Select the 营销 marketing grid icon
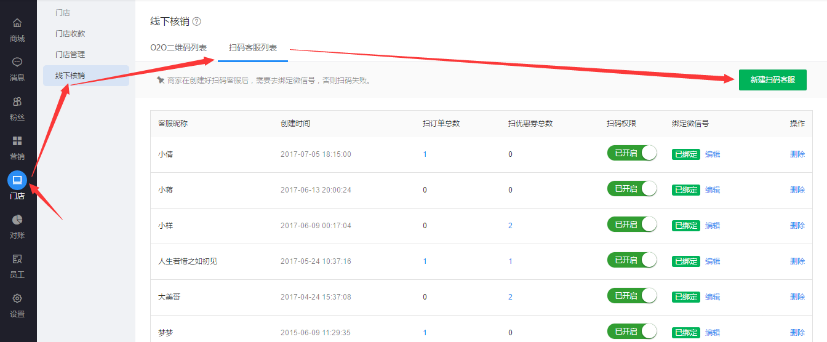The width and height of the screenshot is (827, 342). pyautogui.click(x=17, y=141)
